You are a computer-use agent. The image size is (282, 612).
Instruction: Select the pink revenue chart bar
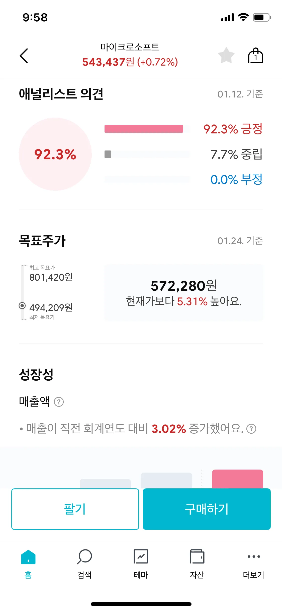click(x=237, y=479)
